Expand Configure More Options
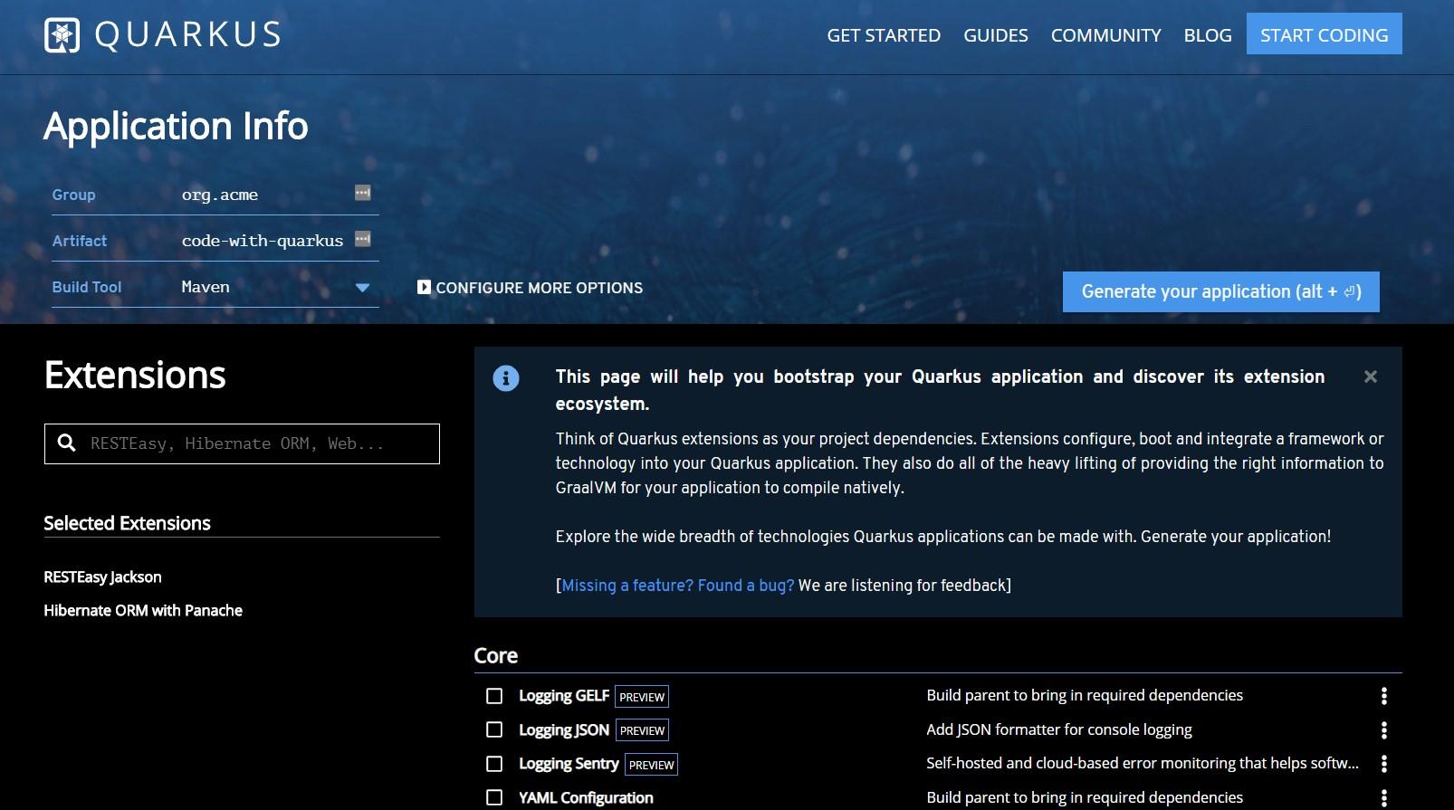 tap(531, 288)
